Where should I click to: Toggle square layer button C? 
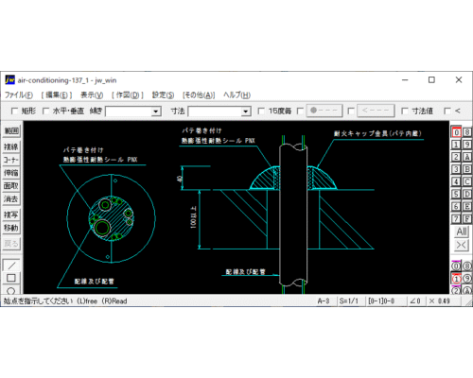coord(467,181)
